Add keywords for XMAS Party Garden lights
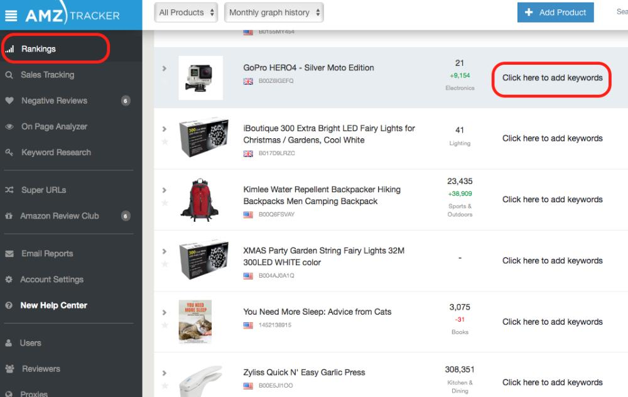The width and height of the screenshot is (628, 397). point(552,261)
